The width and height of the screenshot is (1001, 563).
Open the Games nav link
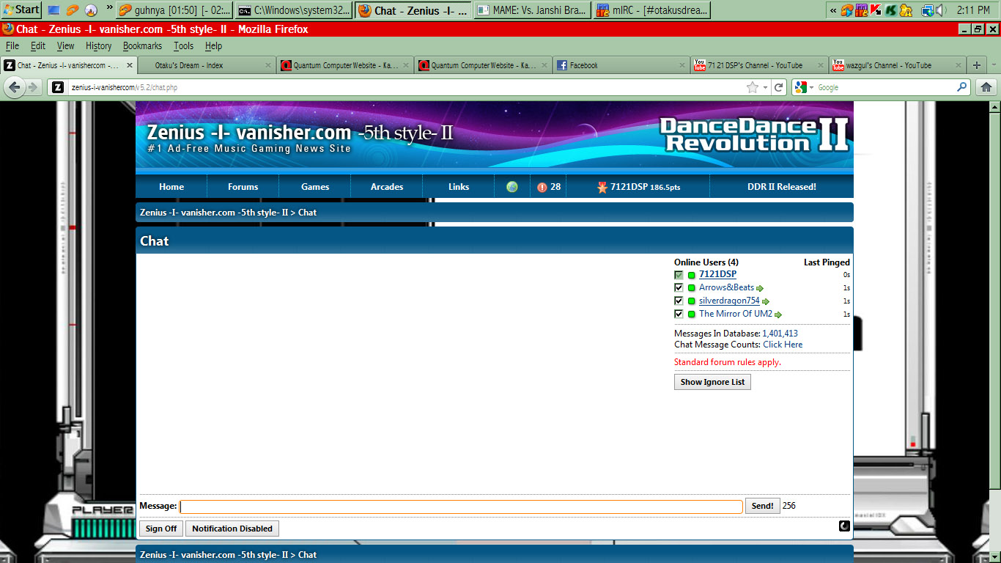pyautogui.click(x=315, y=187)
